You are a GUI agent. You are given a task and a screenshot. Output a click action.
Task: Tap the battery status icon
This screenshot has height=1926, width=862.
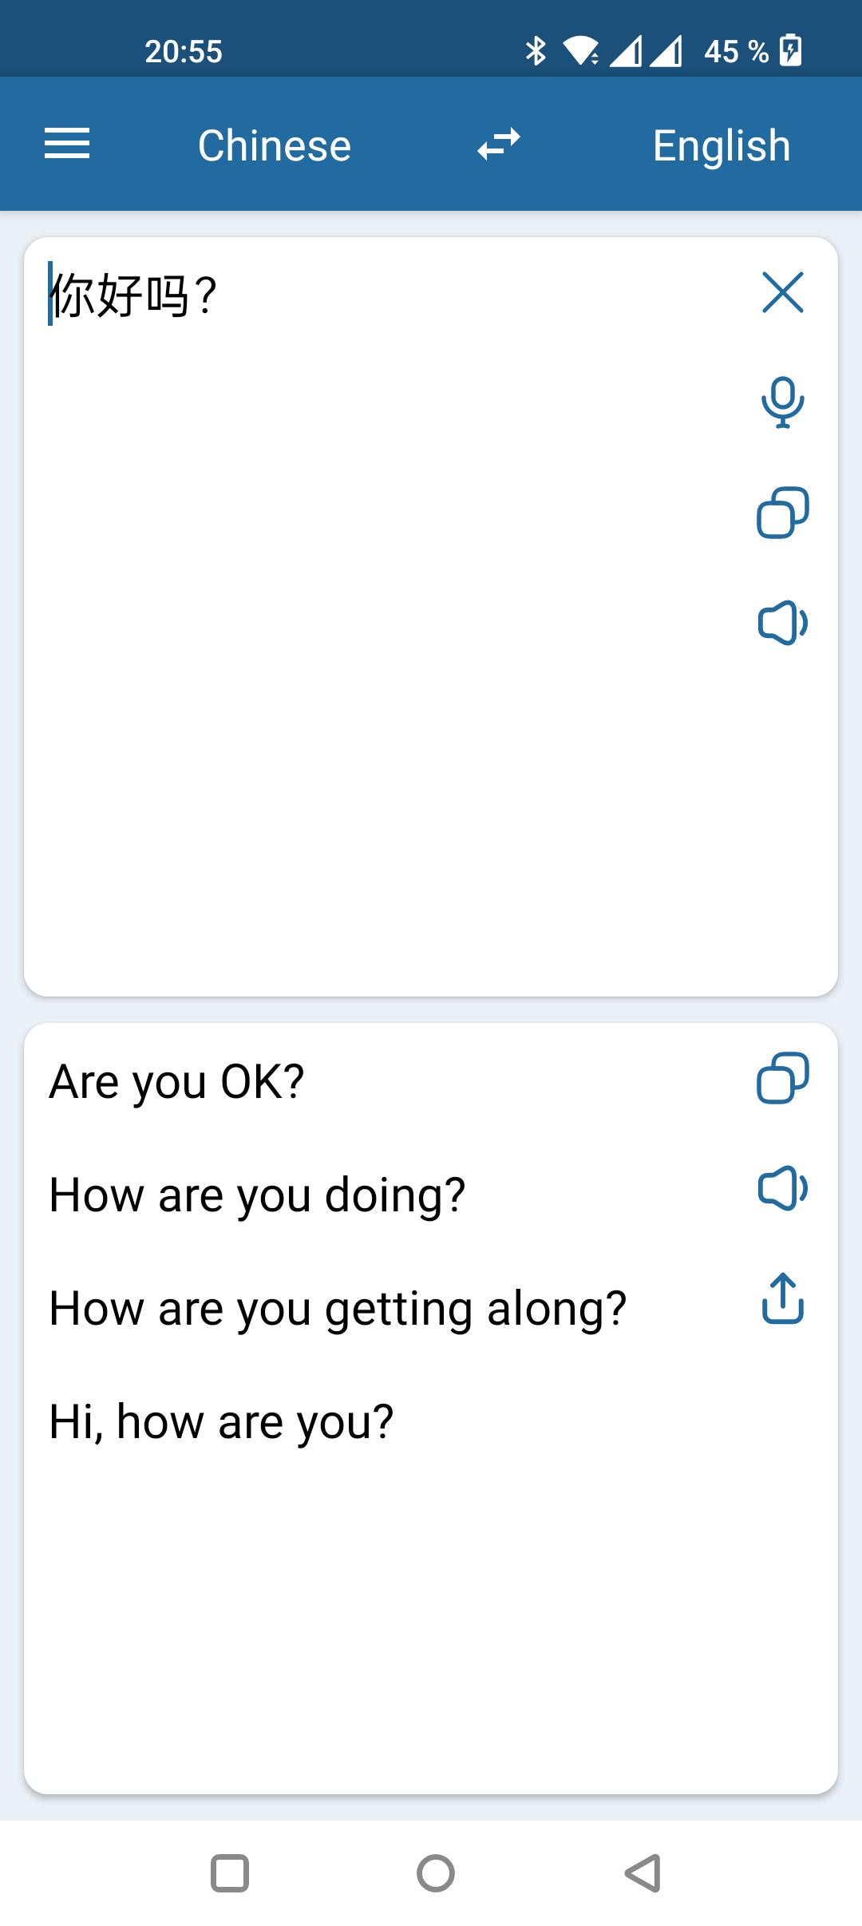[x=790, y=51]
